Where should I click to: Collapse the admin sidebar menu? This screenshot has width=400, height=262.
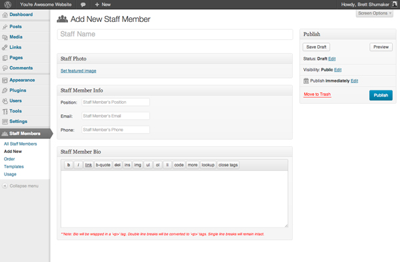tap(21, 186)
